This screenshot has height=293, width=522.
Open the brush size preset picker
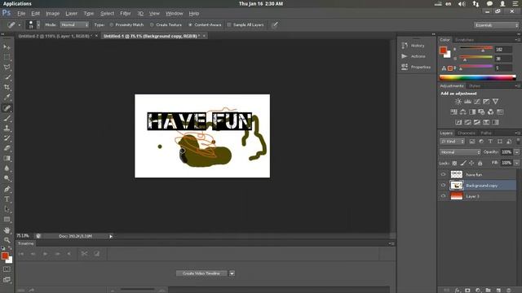click(x=38, y=25)
